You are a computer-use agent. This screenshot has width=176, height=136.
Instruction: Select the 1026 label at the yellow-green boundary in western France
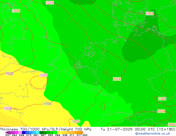point(47,104)
